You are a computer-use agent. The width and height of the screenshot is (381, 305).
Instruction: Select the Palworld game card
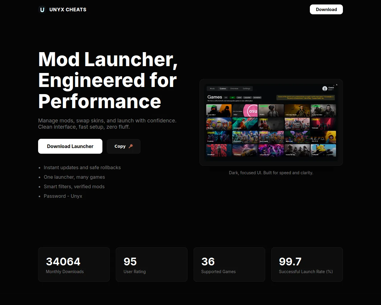point(323,150)
